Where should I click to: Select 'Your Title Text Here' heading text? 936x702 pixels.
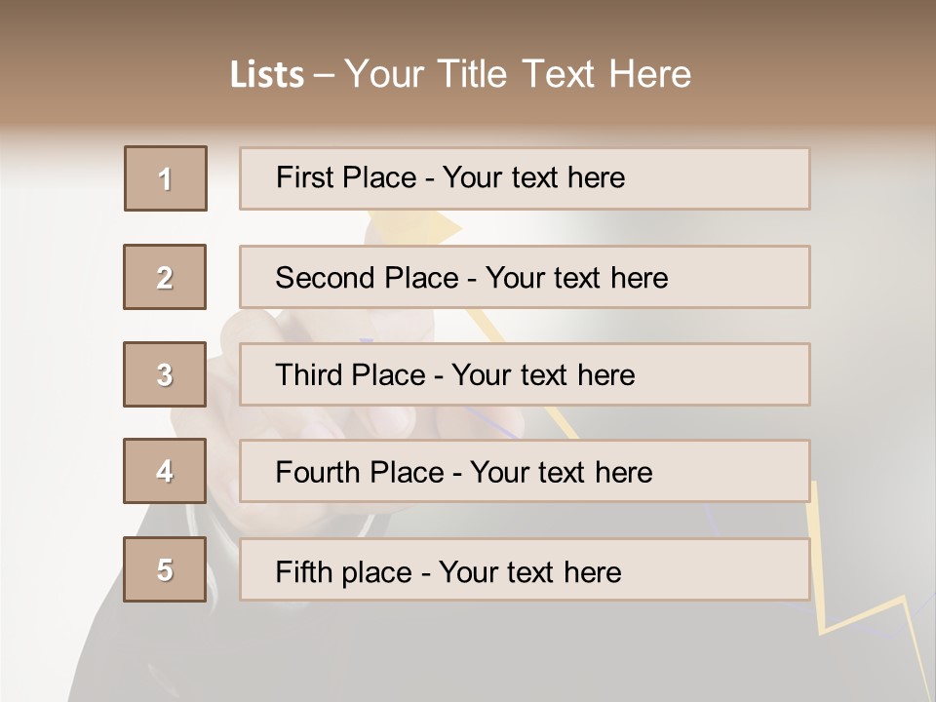[x=518, y=74]
